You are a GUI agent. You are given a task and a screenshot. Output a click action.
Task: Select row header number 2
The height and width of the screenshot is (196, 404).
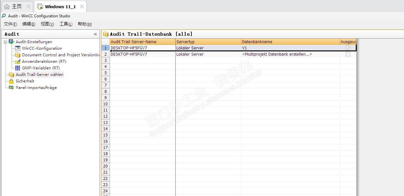click(x=105, y=54)
